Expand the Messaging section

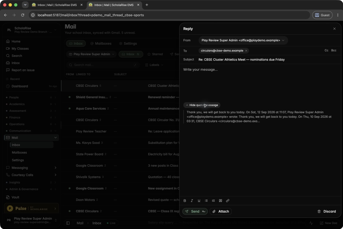55,168
